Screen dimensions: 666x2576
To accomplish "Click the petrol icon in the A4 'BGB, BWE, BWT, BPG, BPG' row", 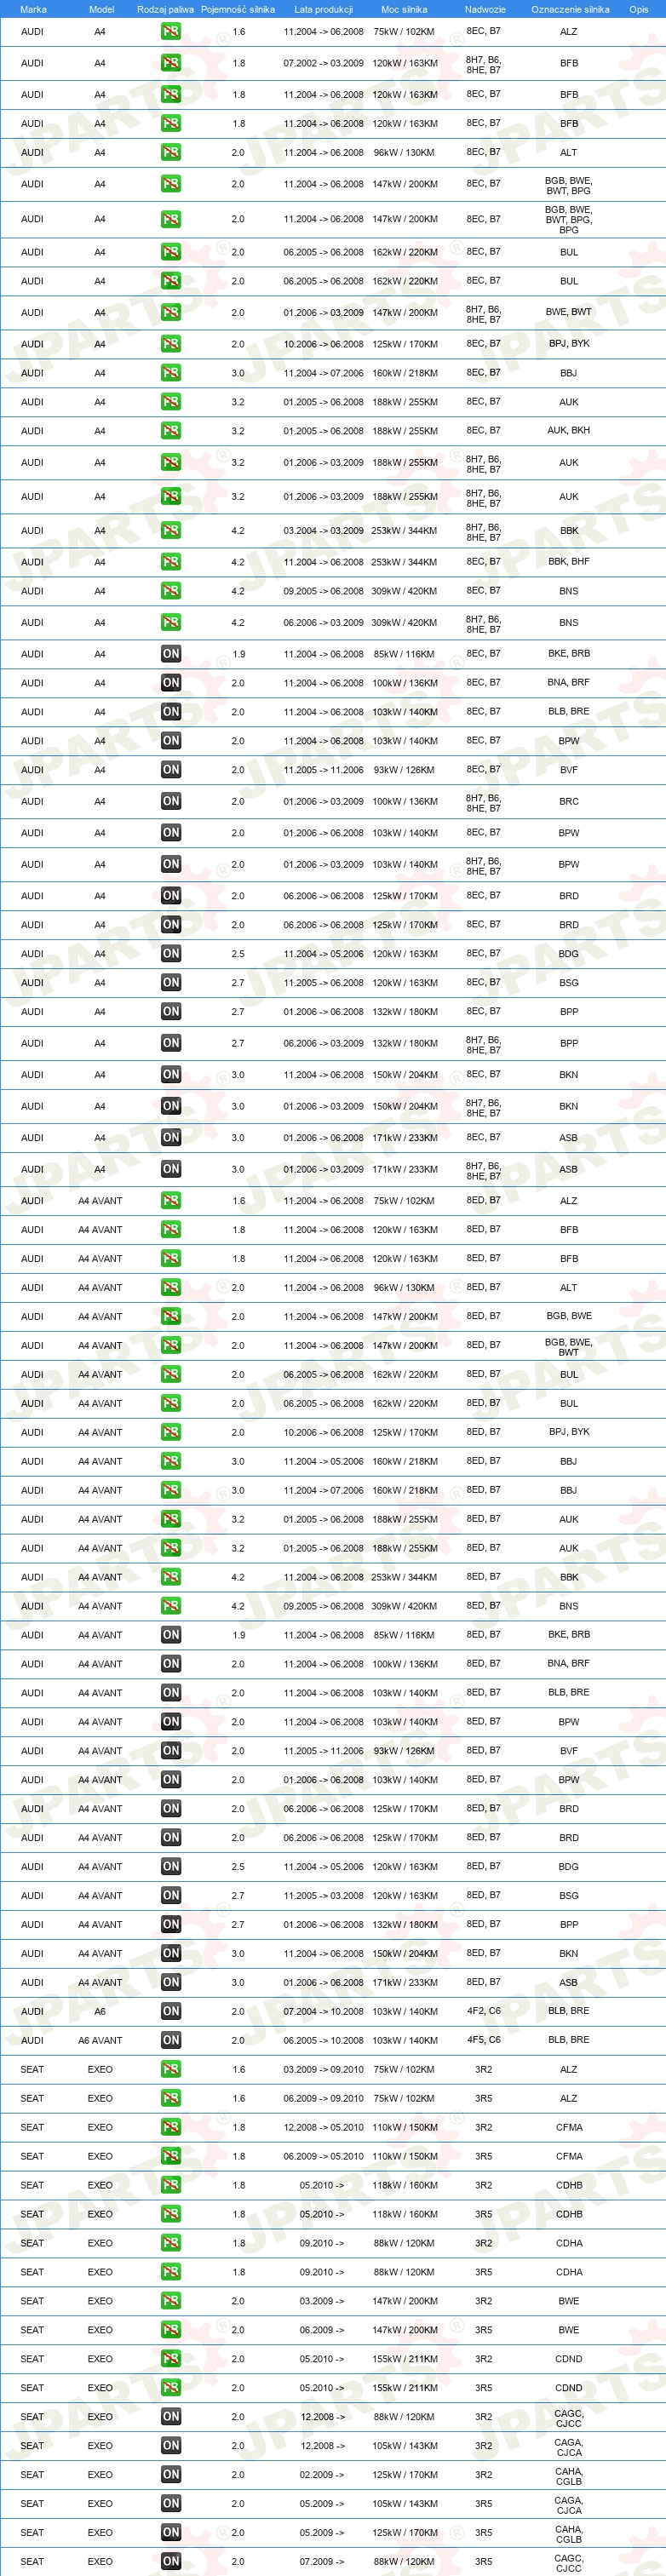I will [171, 219].
